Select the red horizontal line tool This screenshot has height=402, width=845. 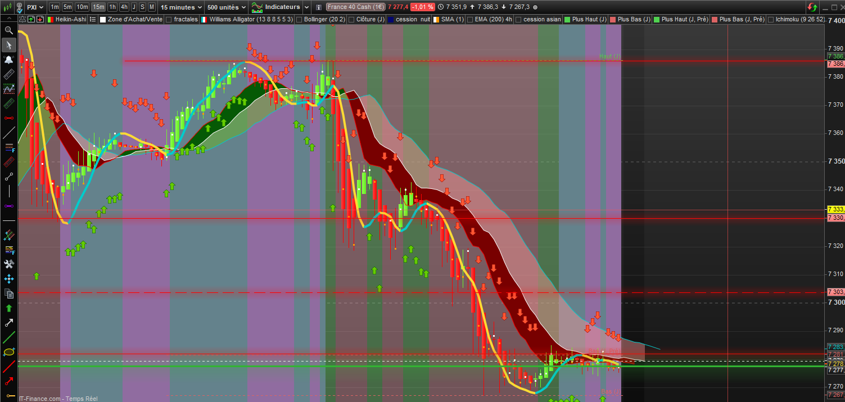click(x=8, y=118)
